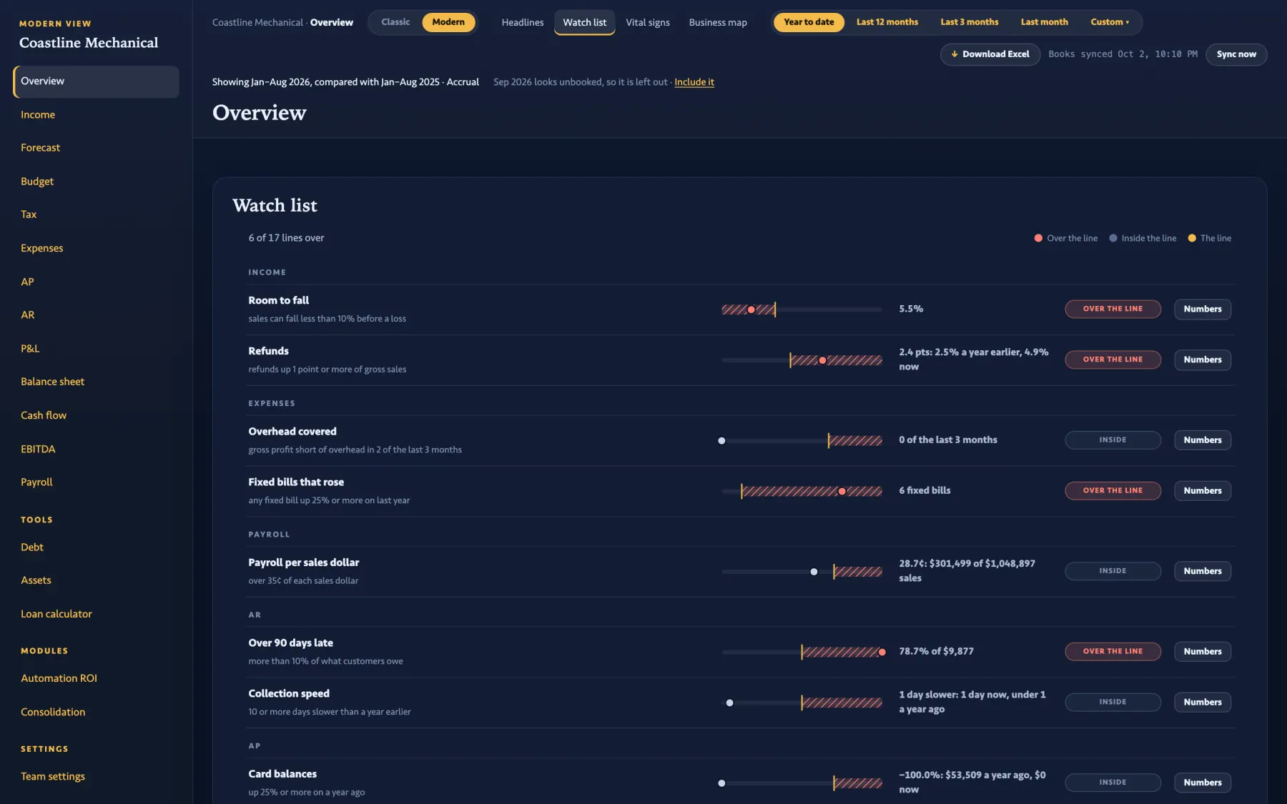
Task: Click Inside badge for Overhead covered
Action: coord(1113,440)
